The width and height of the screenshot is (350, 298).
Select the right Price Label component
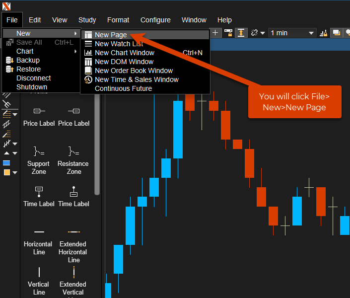click(73, 117)
